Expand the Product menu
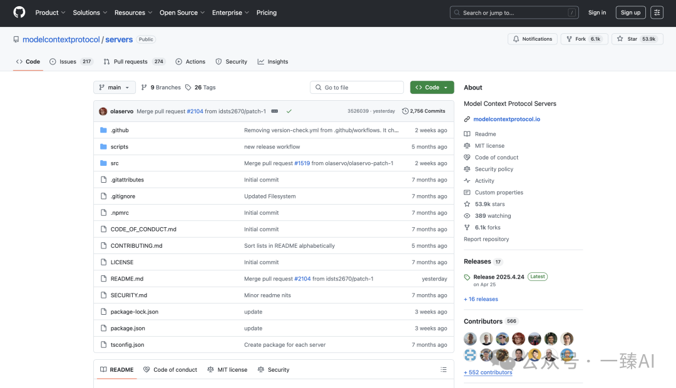This screenshot has height=388, width=676. tap(51, 13)
